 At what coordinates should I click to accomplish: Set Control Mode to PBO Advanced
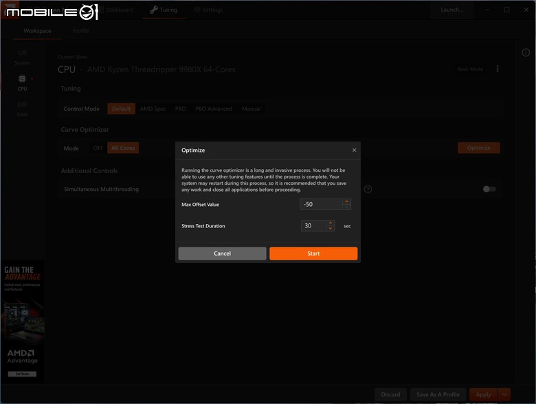tap(214, 109)
